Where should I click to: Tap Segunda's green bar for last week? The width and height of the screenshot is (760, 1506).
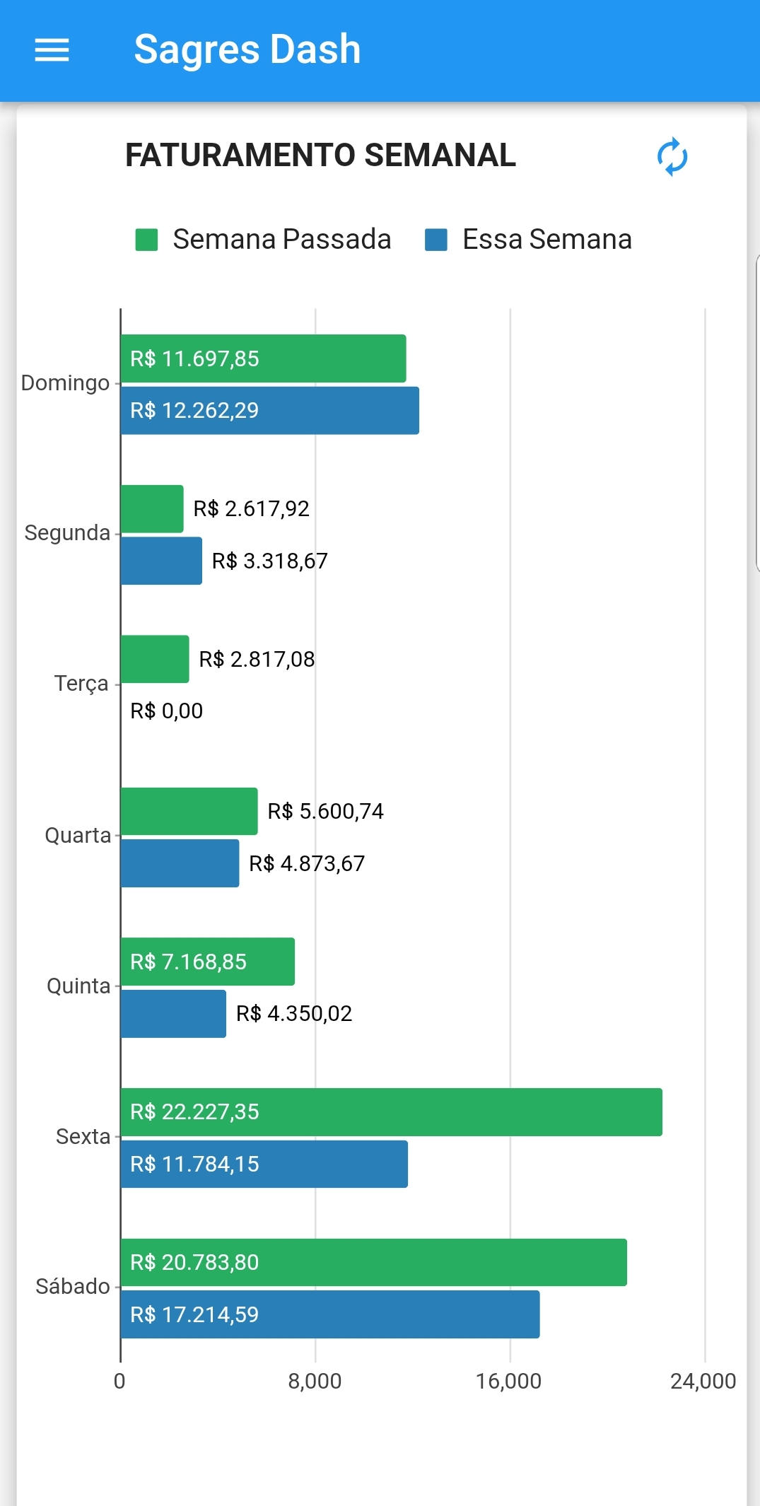pyautogui.click(x=152, y=509)
